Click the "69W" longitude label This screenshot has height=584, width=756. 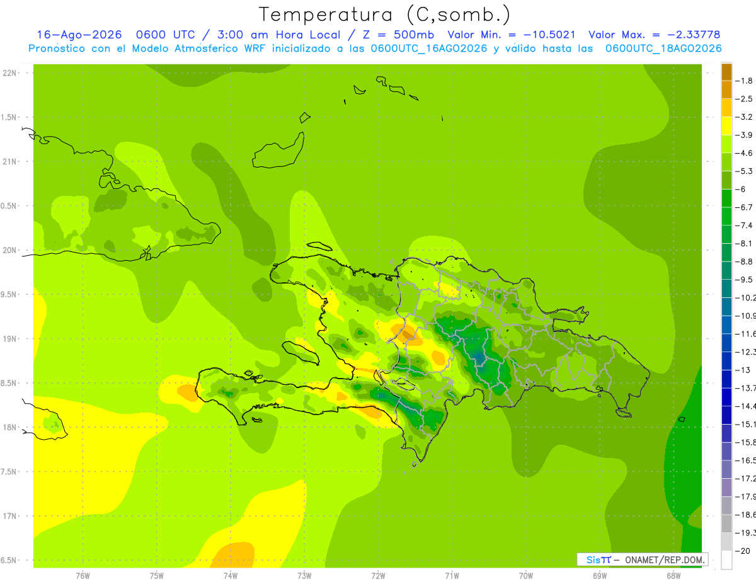[600, 576]
